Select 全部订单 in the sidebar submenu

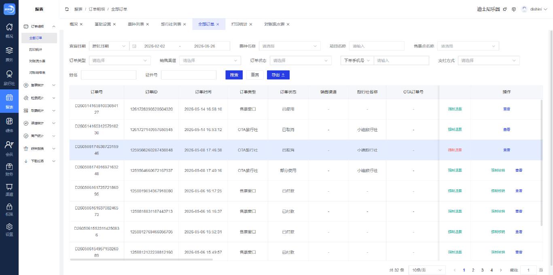click(x=39, y=38)
